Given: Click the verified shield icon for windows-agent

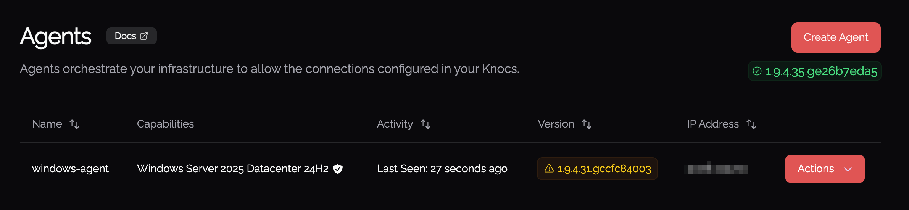Looking at the screenshot, I should pyautogui.click(x=338, y=169).
